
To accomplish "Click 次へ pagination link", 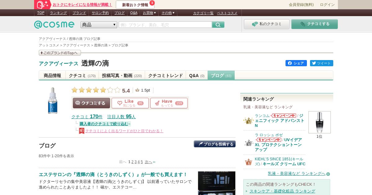I will [x=148, y=162].
